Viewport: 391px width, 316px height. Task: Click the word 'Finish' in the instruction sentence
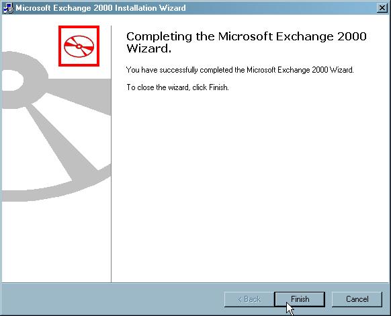(218, 87)
